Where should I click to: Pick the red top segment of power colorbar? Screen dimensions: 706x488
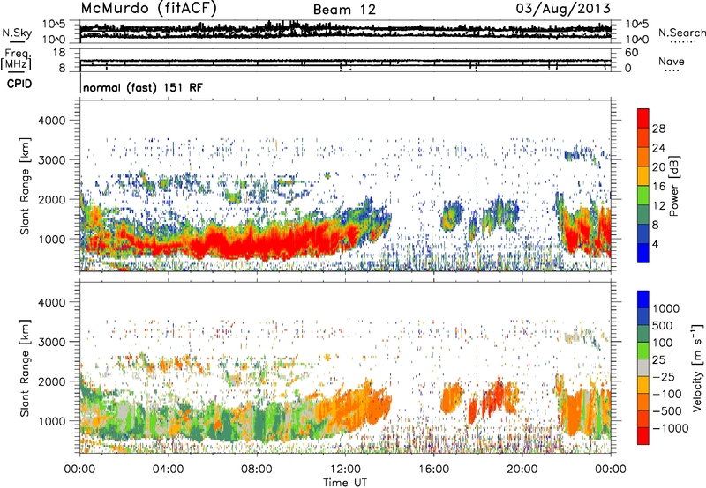[643, 118]
